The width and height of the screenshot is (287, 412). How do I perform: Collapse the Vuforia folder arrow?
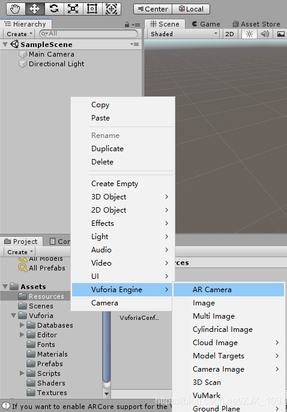pos(14,316)
